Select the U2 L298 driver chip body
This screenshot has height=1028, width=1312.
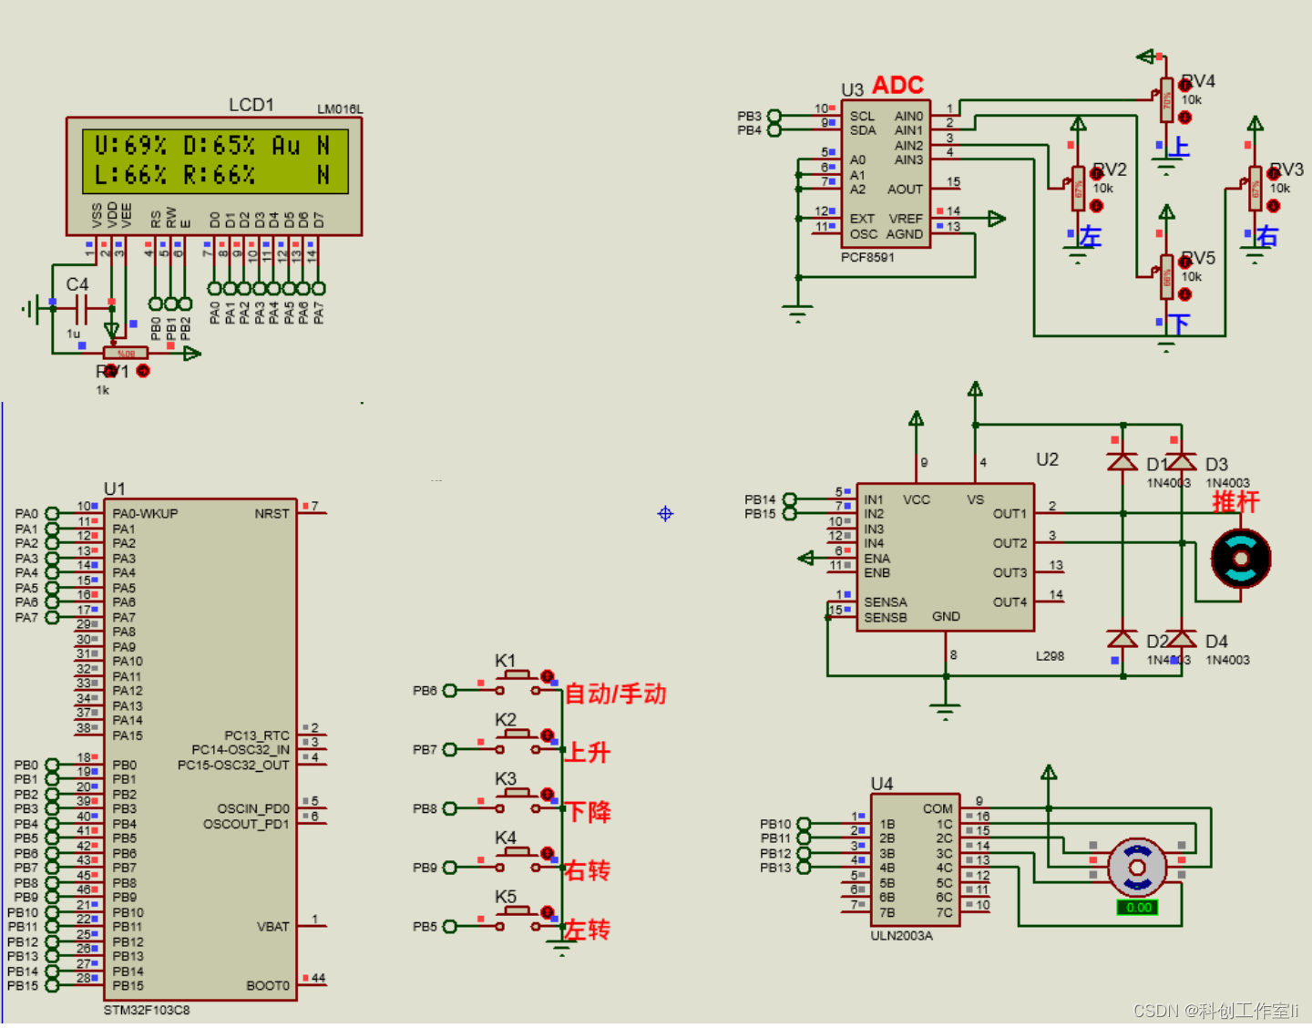[946, 557]
